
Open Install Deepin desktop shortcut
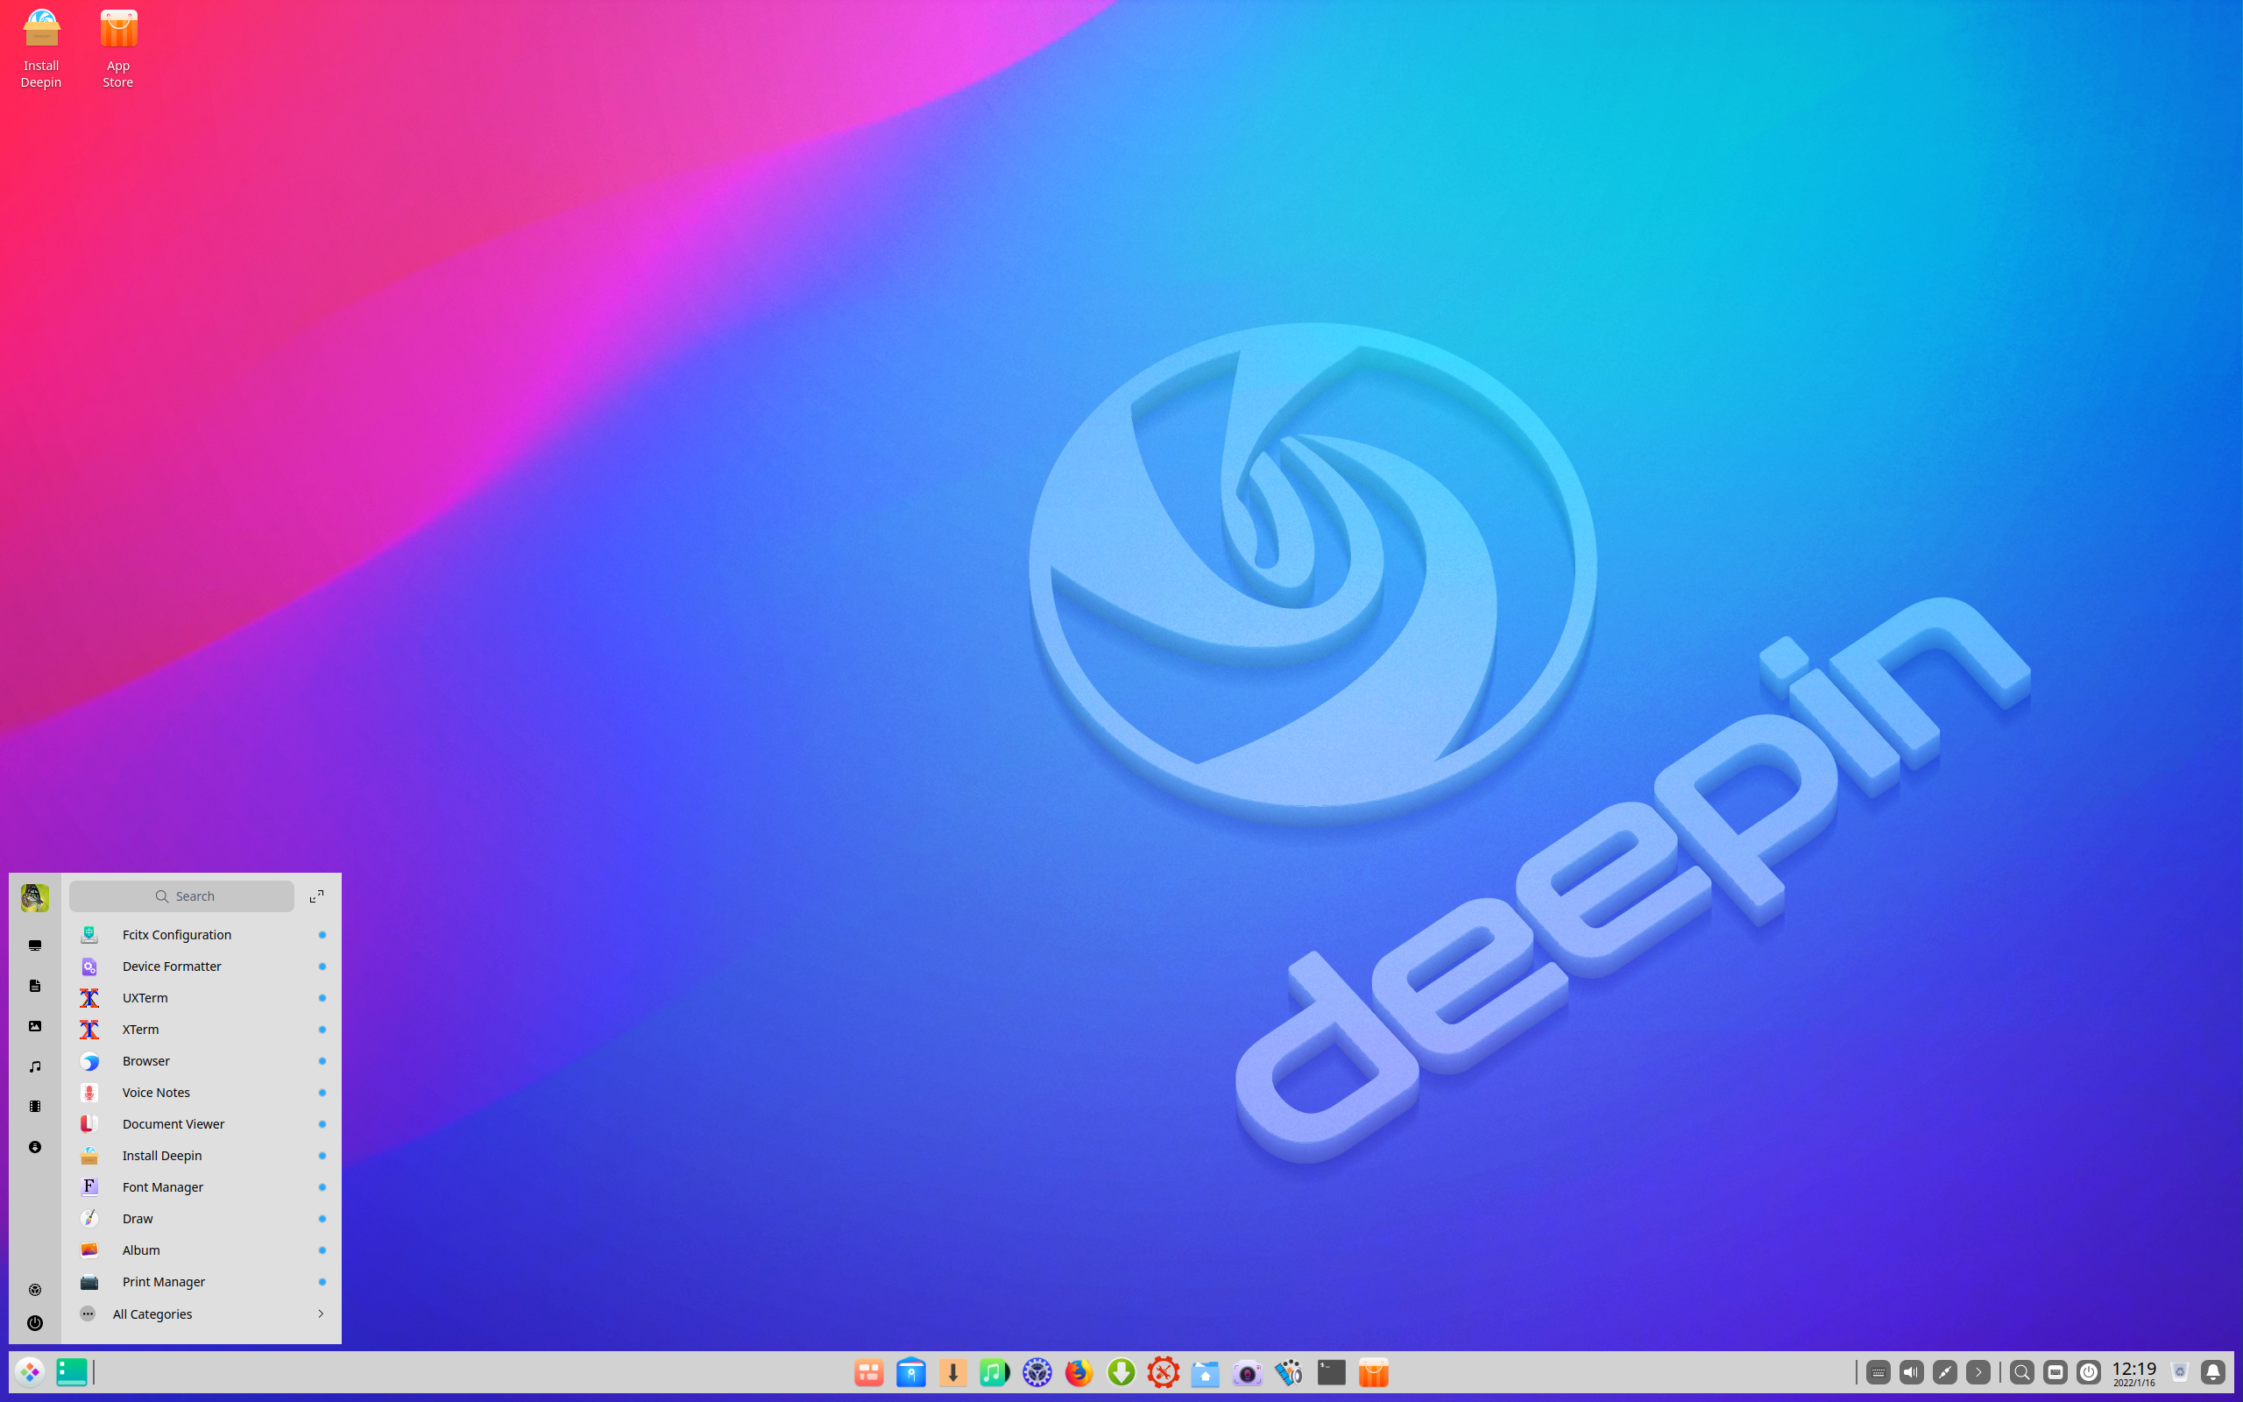(41, 48)
